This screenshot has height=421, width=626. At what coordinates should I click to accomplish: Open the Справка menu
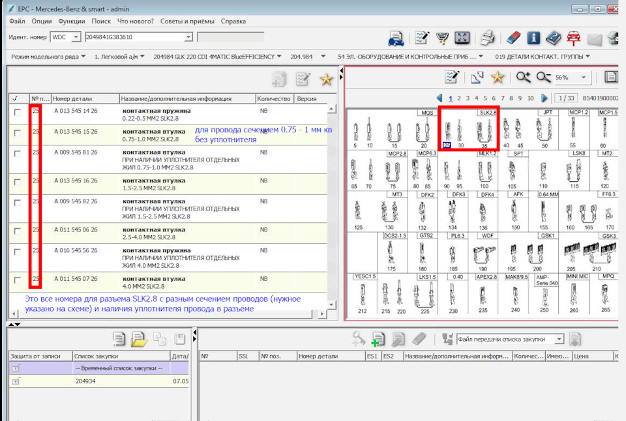pyautogui.click(x=233, y=21)
